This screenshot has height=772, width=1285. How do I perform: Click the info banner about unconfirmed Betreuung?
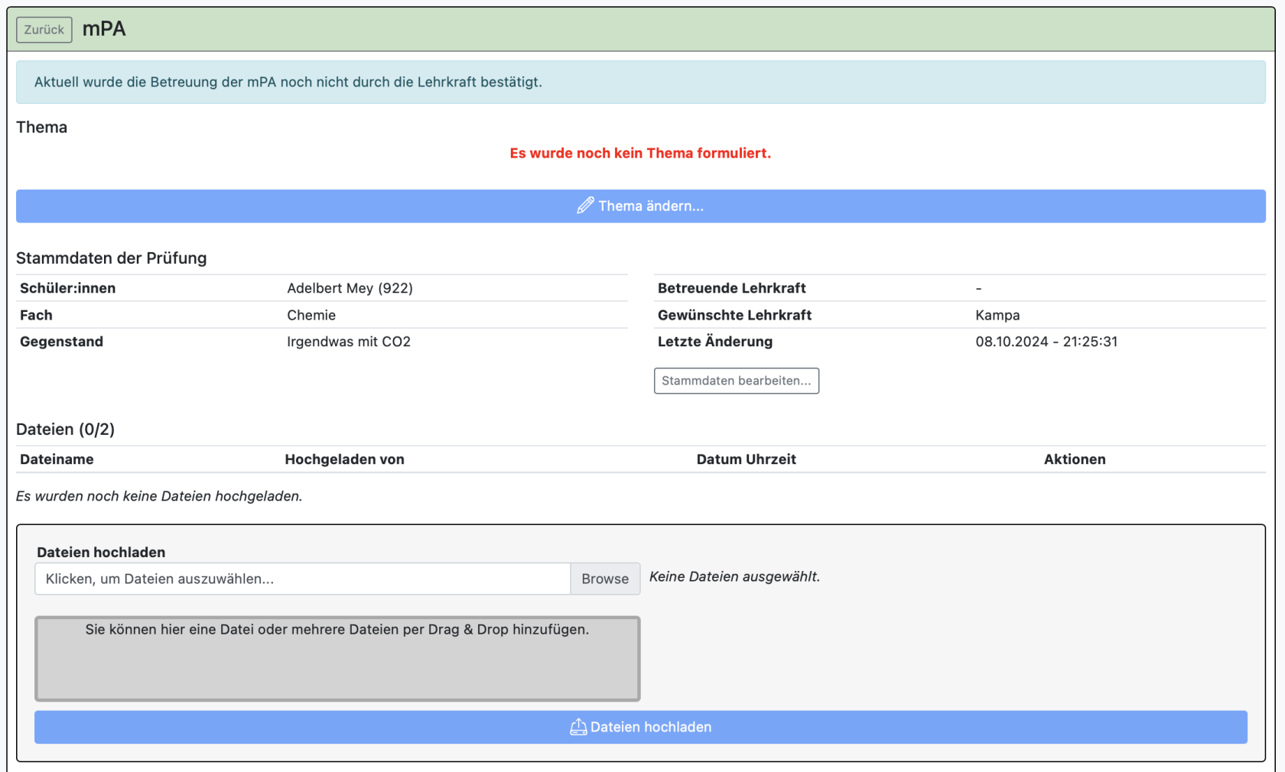pyautogui.click(x=641, y=83)
